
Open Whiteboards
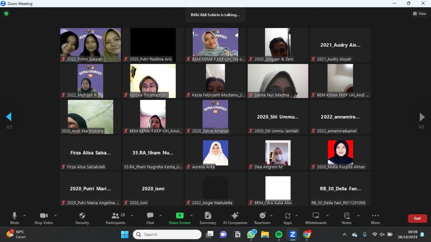click(x=315, y=218)
